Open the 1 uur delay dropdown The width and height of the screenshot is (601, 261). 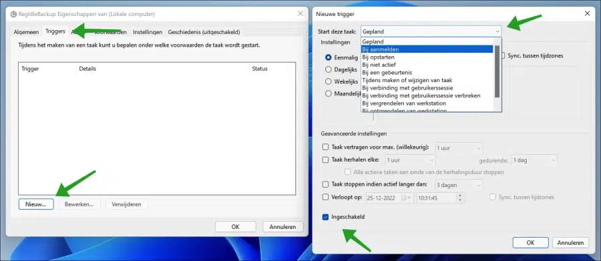coord(459,148)
